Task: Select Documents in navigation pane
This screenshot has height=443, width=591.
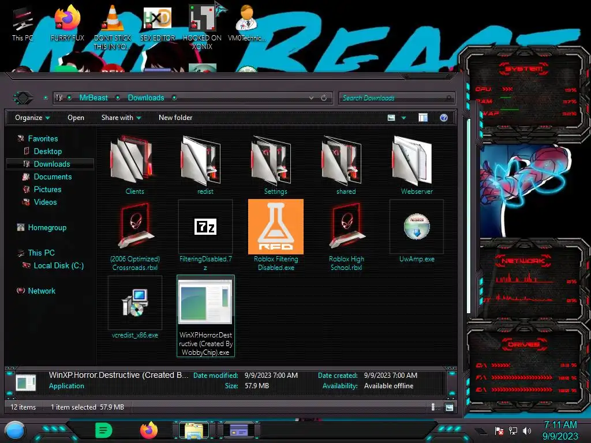Action: (53, 177)
